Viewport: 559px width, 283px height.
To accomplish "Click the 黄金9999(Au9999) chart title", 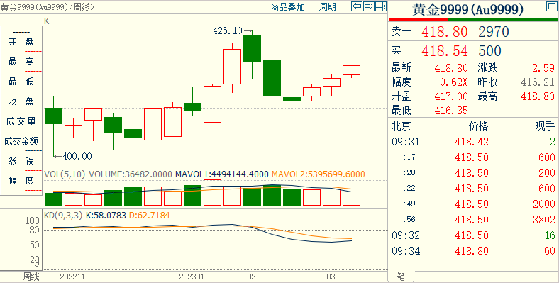I will (34, 7).
